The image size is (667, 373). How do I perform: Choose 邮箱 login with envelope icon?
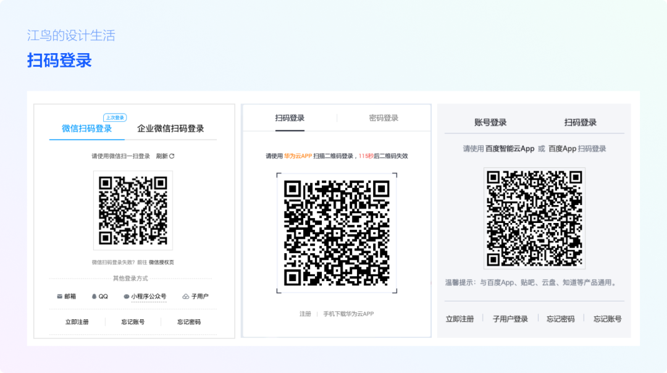(x=66, y=296)
